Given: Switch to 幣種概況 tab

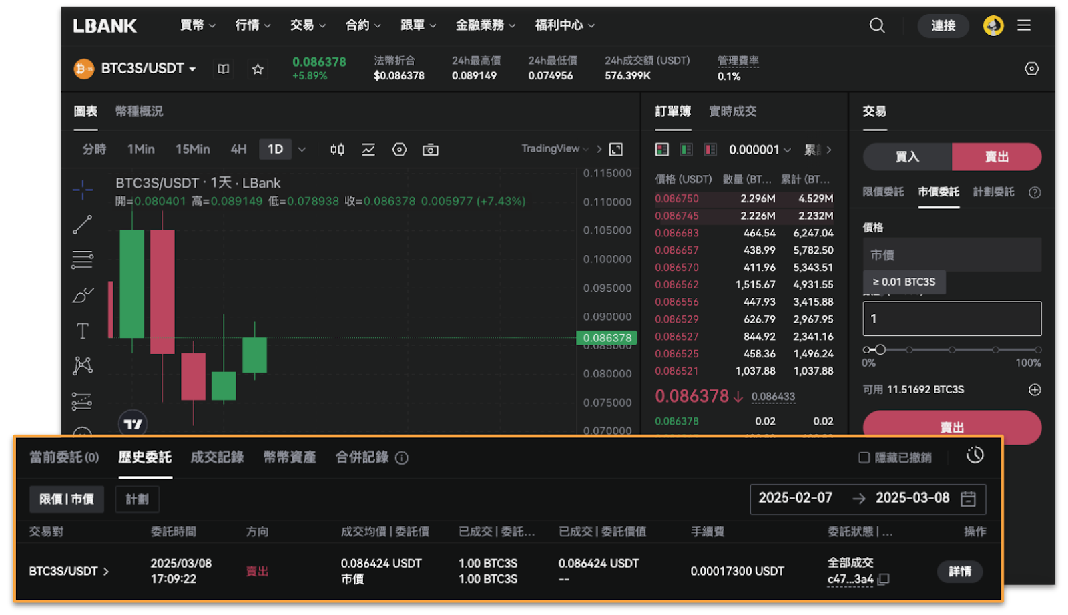Looking at the screenshot, I should click(139, 112).
